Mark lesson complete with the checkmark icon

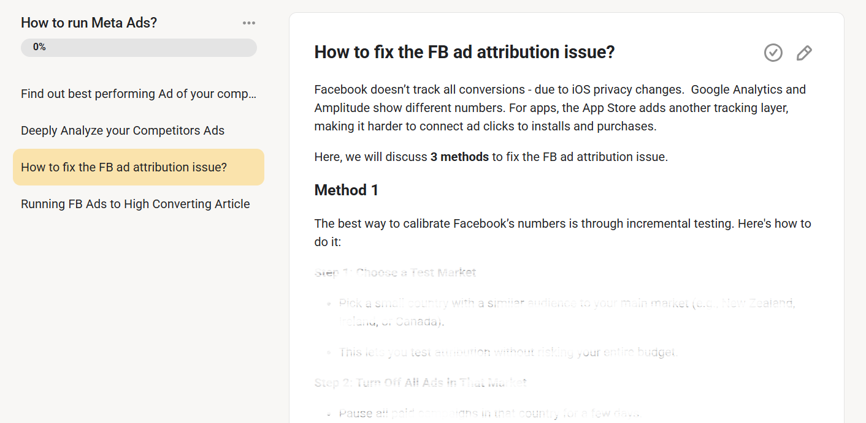[773, 53]
